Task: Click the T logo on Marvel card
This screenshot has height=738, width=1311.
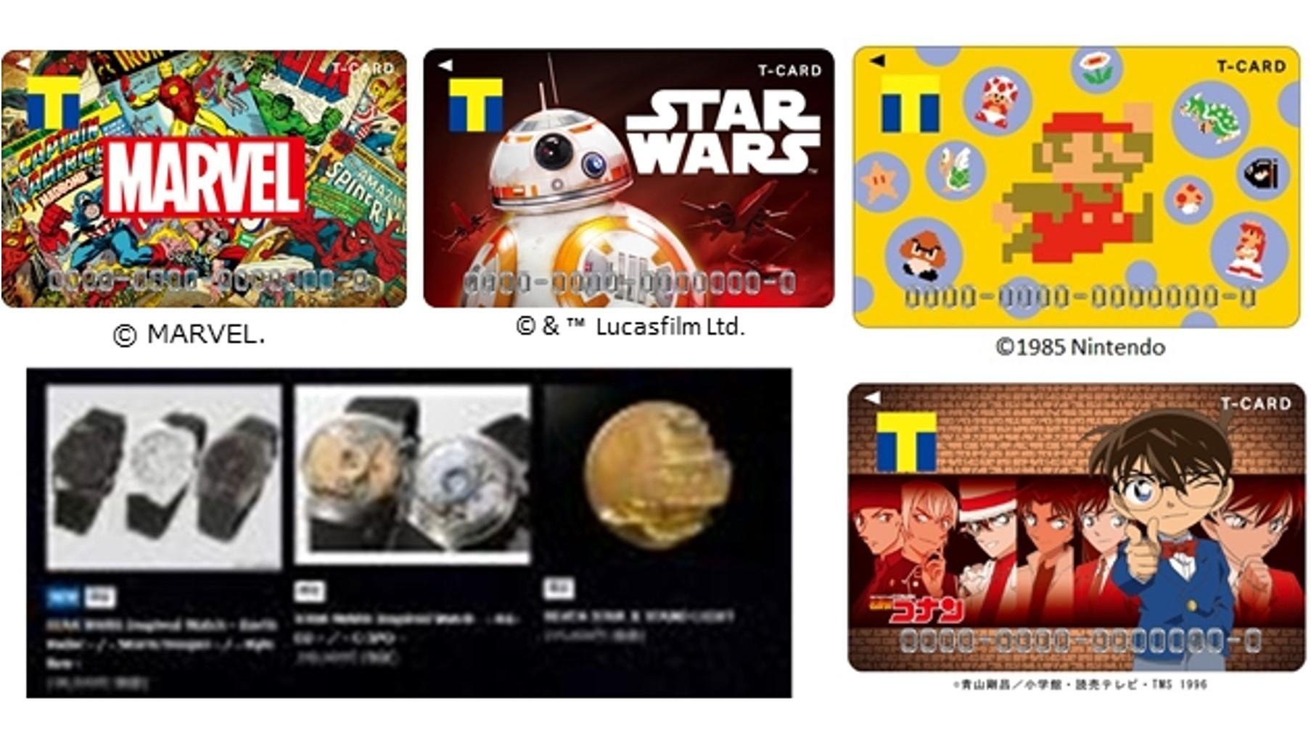Action: click(x=54, y=102)
